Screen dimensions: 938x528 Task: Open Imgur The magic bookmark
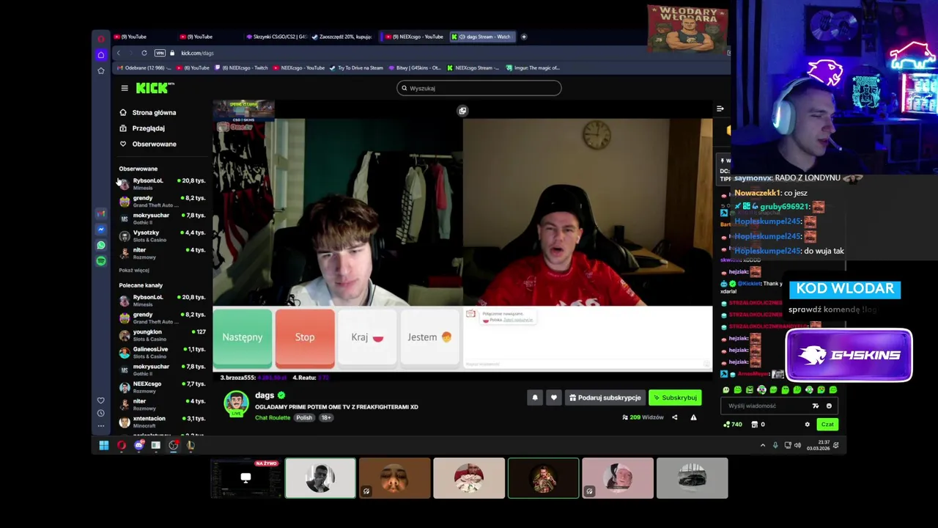point(533,67)
